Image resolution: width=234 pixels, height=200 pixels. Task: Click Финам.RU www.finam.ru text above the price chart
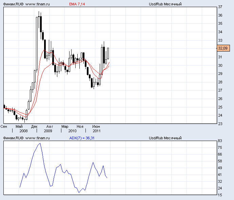tap(26, 4)
